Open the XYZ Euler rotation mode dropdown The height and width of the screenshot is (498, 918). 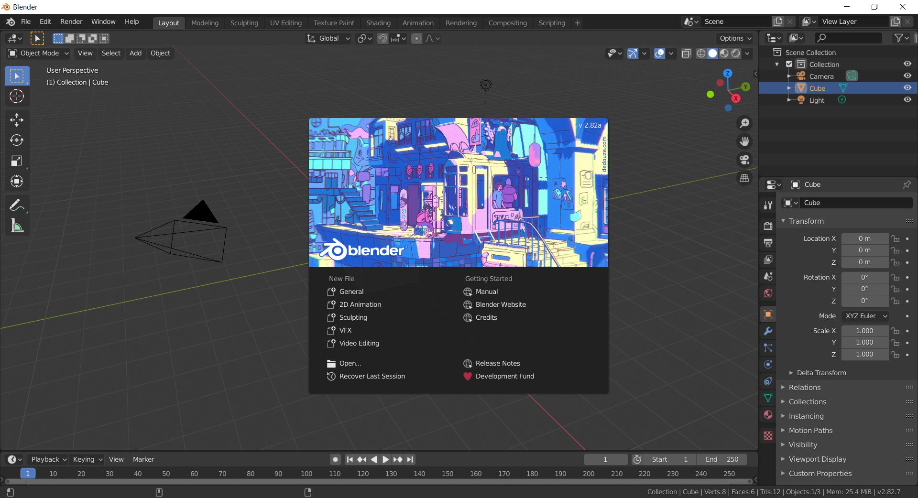[865, 316]
